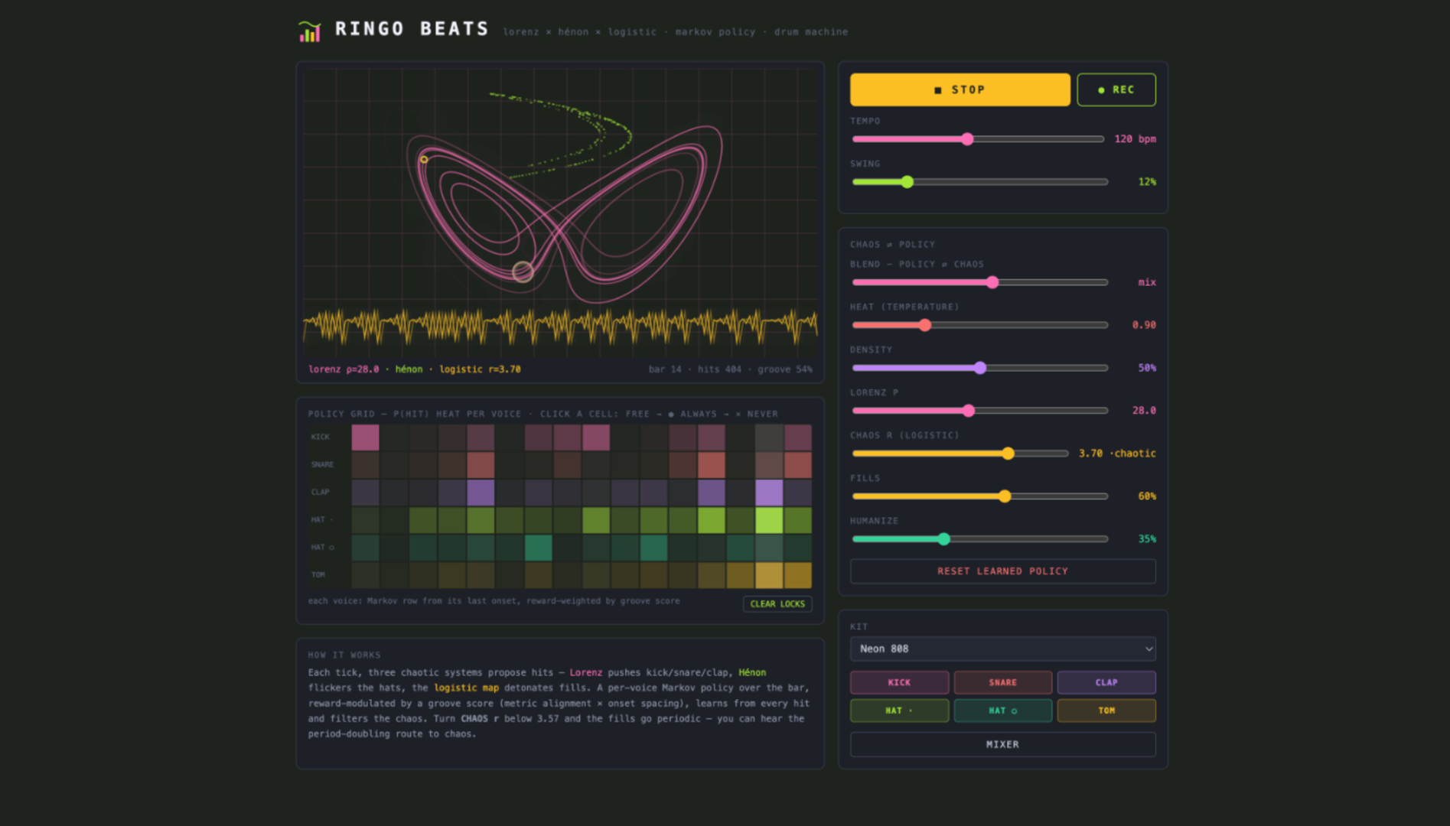This screenshot has height=826, width=1450.
Task: Stop playback with the STOP button
Action: pos(960,89)
